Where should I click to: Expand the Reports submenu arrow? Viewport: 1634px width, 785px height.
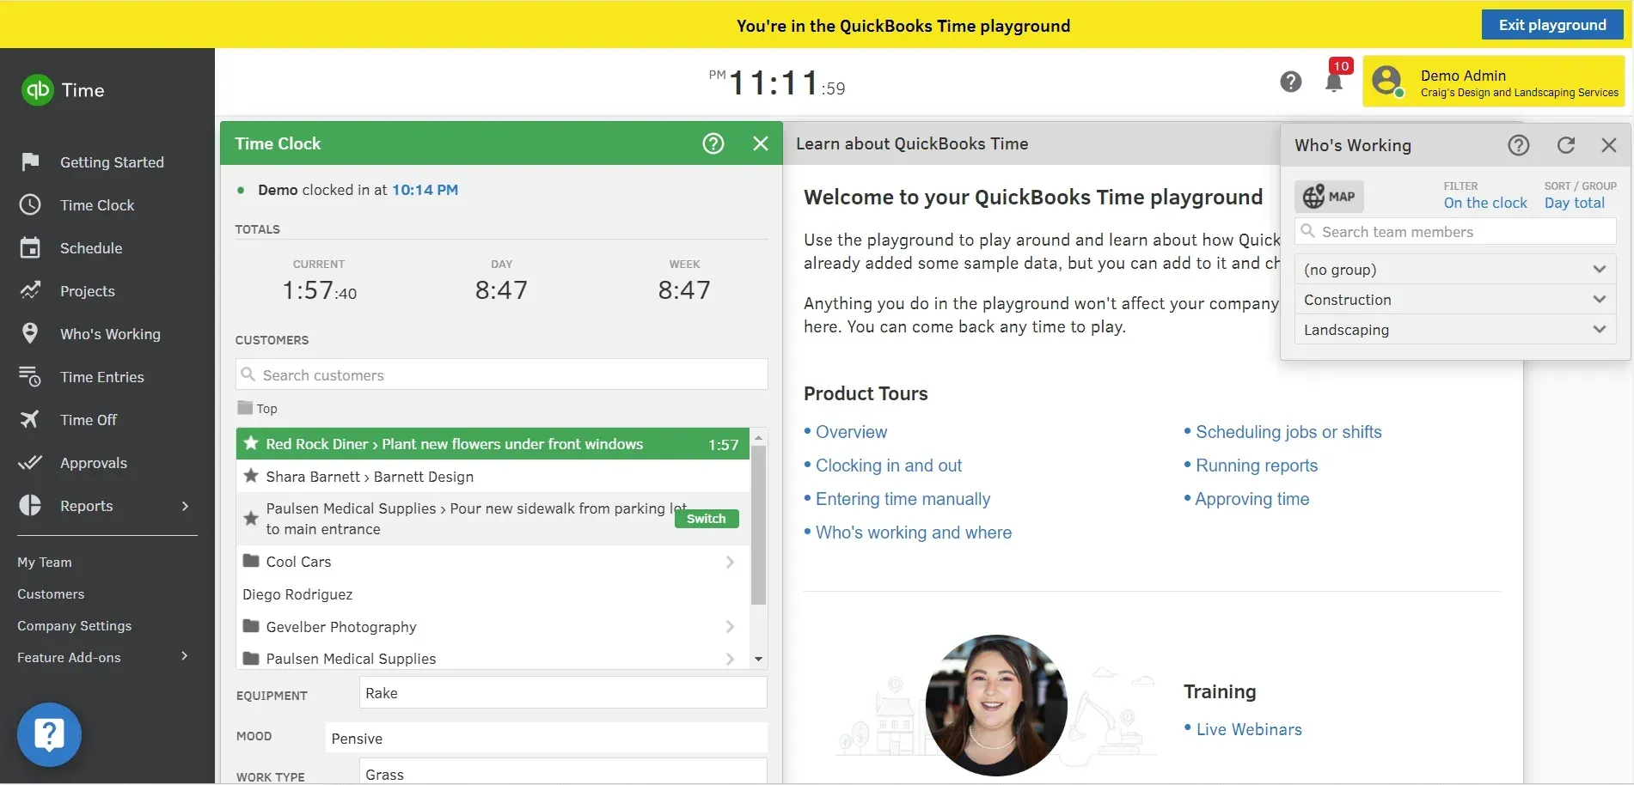[x=185, y=506]
